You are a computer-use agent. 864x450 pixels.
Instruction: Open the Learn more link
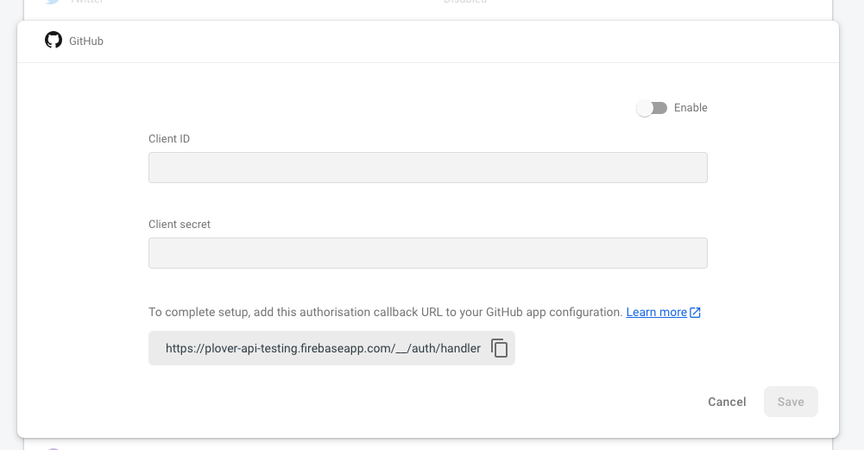coord(656,312)
